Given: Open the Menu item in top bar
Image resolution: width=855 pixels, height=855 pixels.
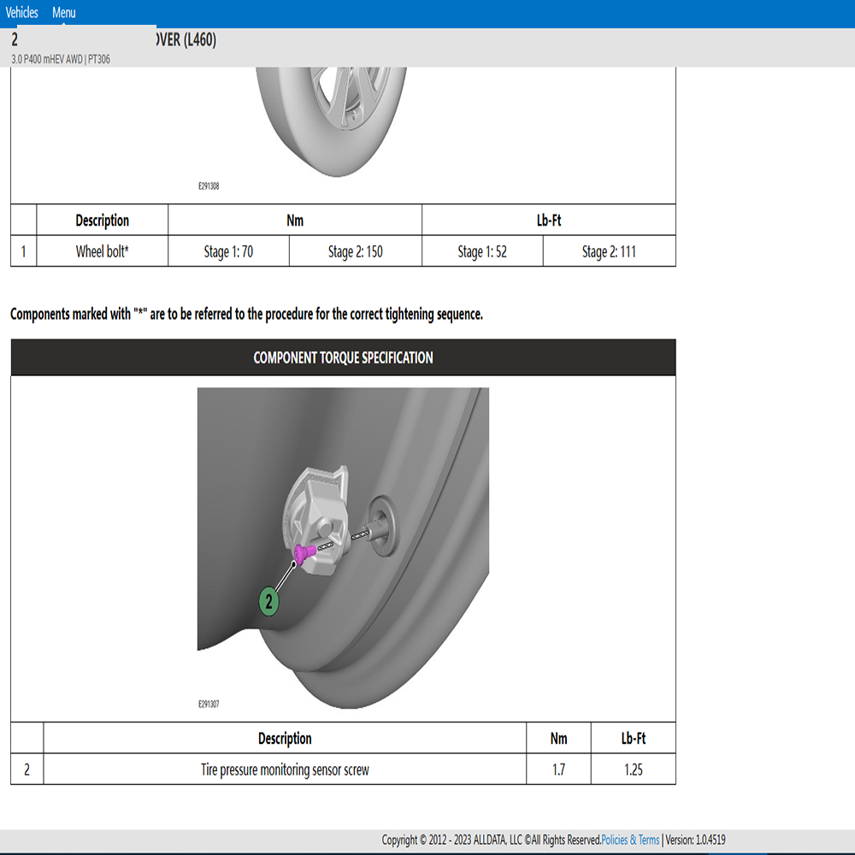Looking at the screenshot, I should (64, 13).
